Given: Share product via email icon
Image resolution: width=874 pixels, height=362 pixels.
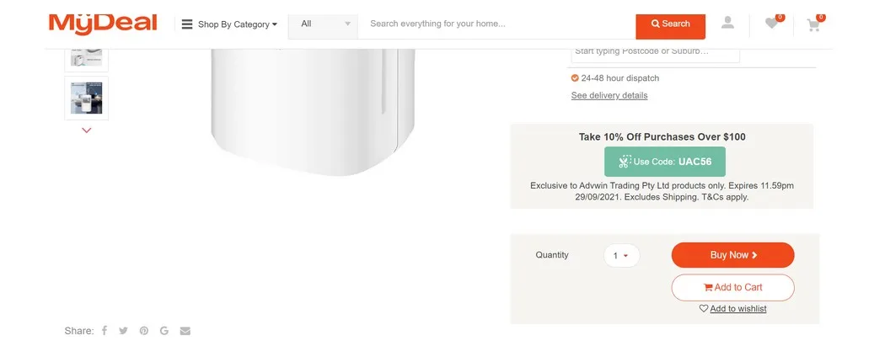Looking at the screenshot, I should pos(185,331).
